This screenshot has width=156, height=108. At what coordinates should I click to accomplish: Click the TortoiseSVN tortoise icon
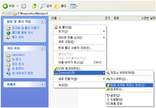click(x=56, y=73)
